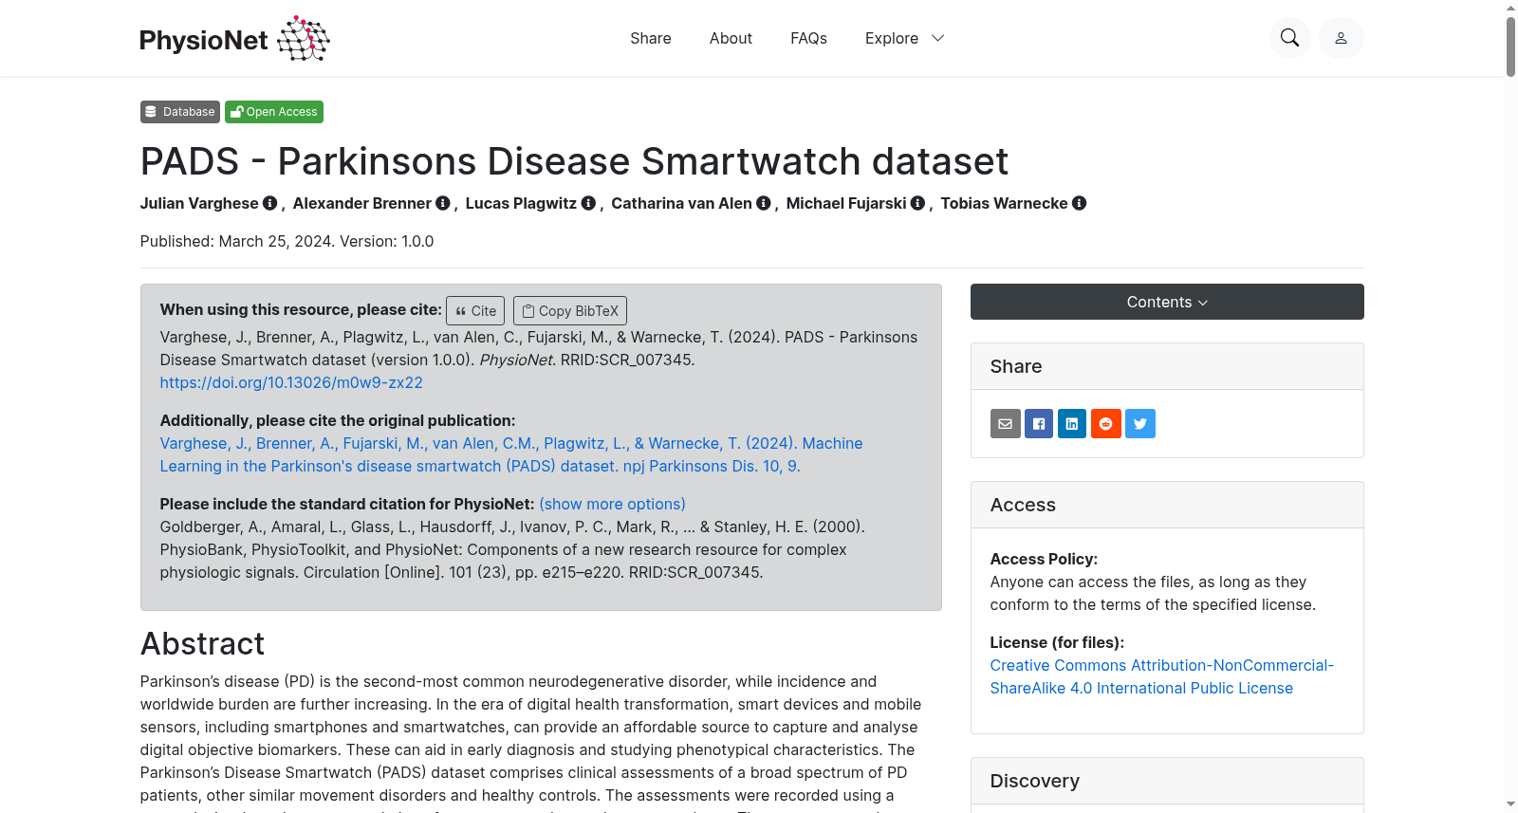Image resolution: width=1518 pixels, height=813 pixels.
Task: Share on LinkedIn icon
Action: click(1072, 424)
